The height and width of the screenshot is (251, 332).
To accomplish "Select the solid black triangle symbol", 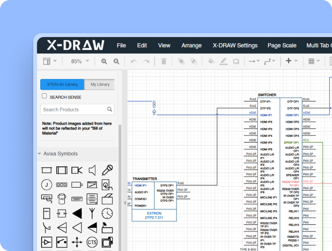I will click(77, 214).
